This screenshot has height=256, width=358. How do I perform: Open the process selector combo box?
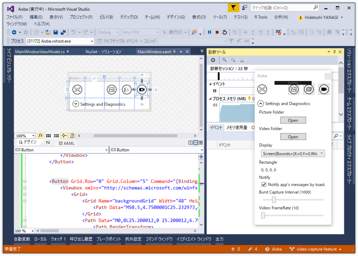60,41
